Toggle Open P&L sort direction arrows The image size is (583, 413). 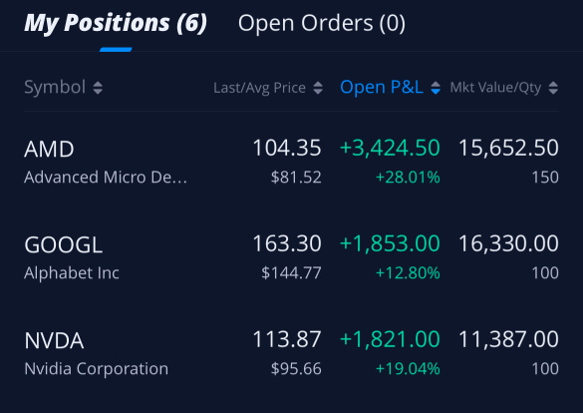tap(436, 88)
